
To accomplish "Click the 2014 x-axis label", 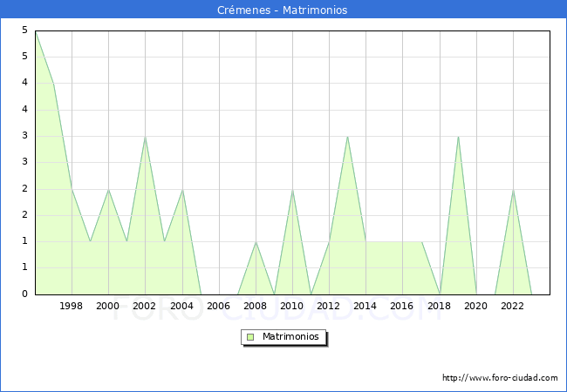I will point(365,306).
